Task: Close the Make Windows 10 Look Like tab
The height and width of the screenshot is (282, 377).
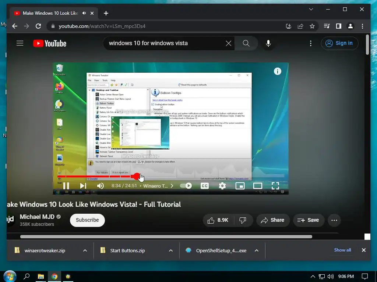Action: [92, 13]
